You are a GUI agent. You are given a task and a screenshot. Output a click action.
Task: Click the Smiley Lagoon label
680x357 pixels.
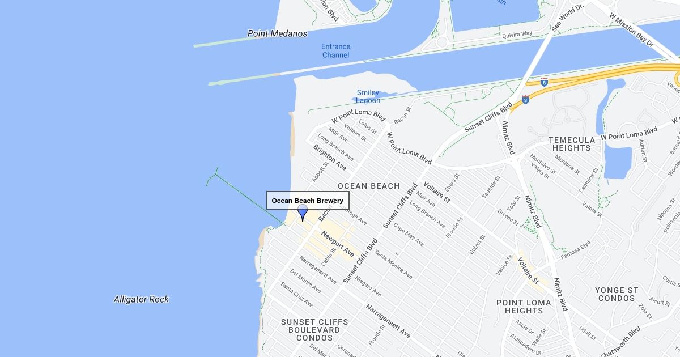(x=368, y=97)
